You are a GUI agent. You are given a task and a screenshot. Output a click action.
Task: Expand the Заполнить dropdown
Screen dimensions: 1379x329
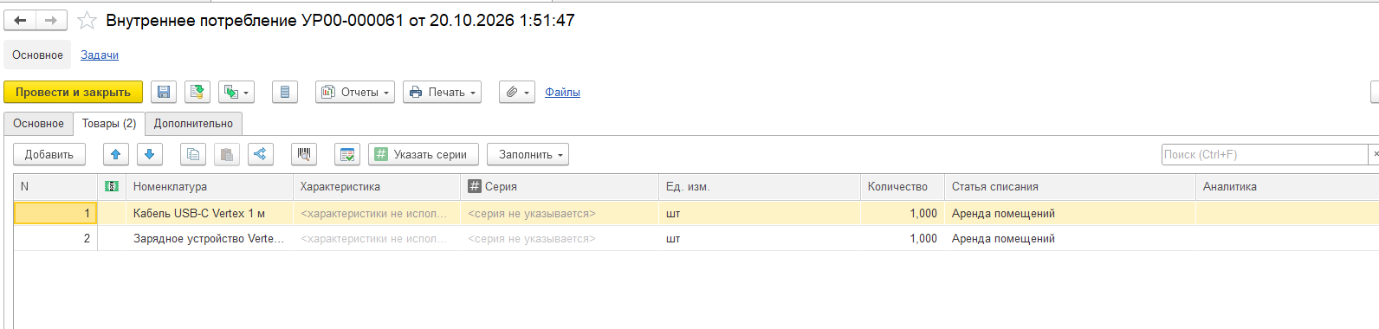(528, 154)
